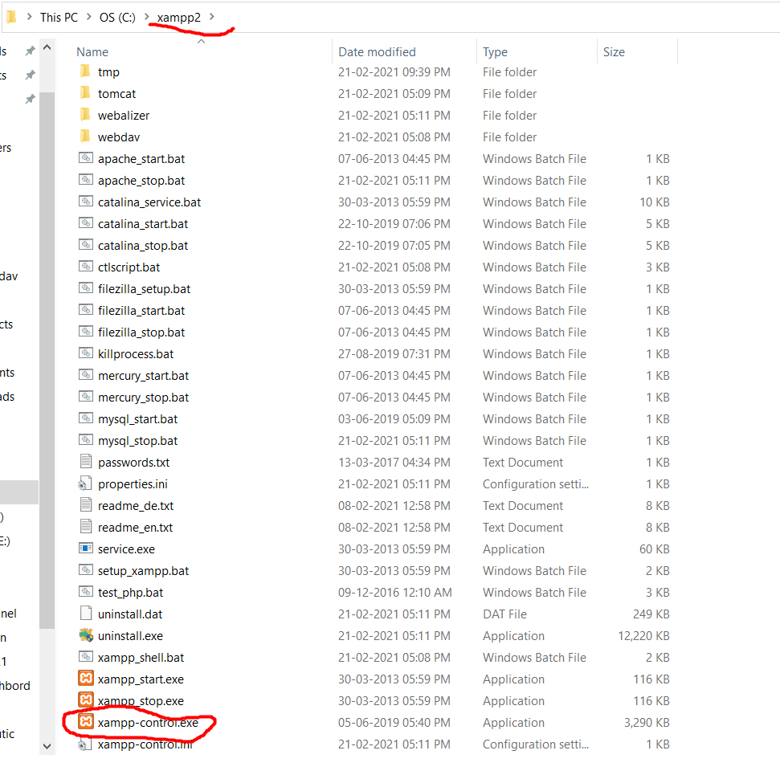Screen dimensions: 780x775
Task: Expand the chevron after This PC breadcrumb
Action: click(88, 17)
